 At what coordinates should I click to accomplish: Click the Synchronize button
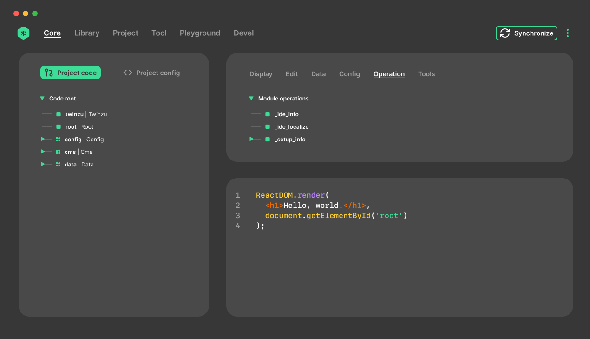pyautogui.click(x=526, y=33)
